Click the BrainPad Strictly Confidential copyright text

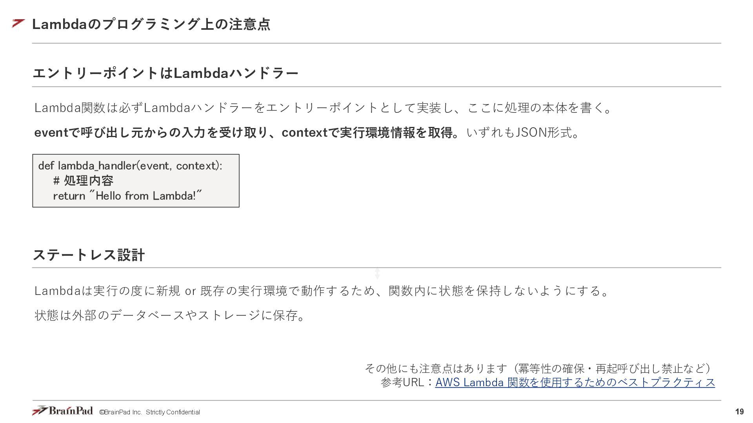click(x=149, y=412)
